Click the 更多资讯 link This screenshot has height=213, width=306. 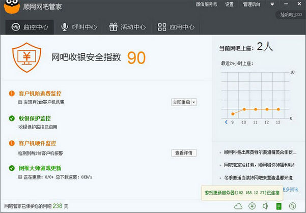tap(291, 190)
